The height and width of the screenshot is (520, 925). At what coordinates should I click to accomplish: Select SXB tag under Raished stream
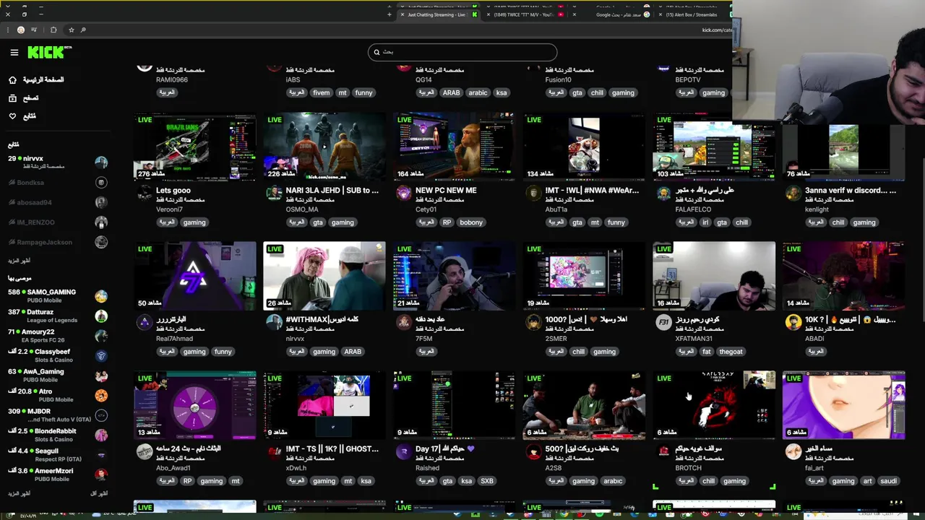coord(487,481)
